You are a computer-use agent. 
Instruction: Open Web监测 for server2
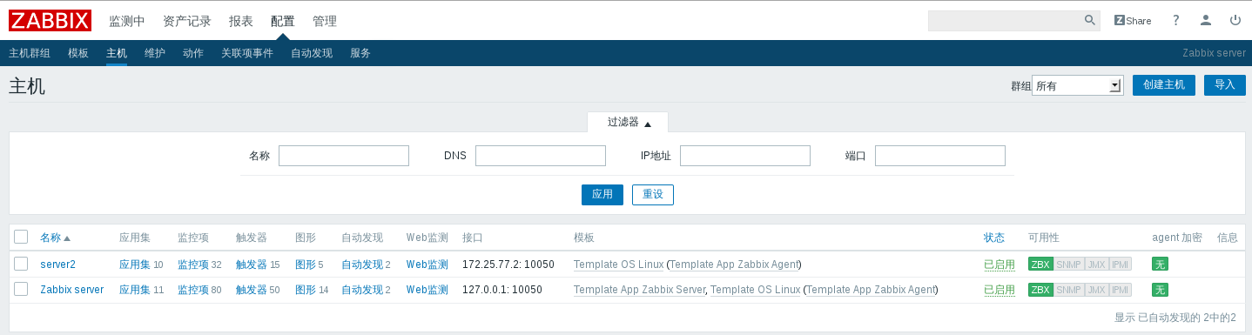click(427, 265)
